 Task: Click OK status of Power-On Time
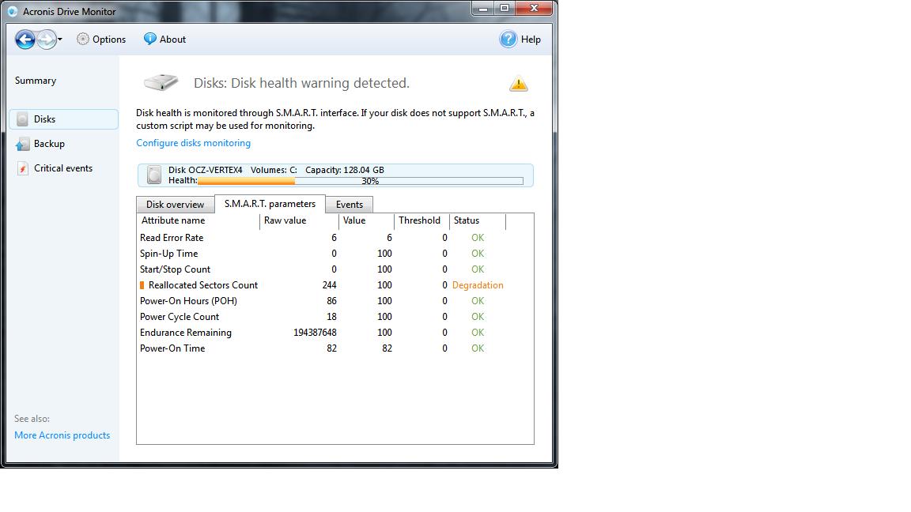pos(478,349)
